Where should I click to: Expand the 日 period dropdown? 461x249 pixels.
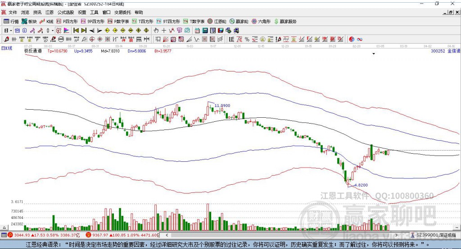pos(11,31)
